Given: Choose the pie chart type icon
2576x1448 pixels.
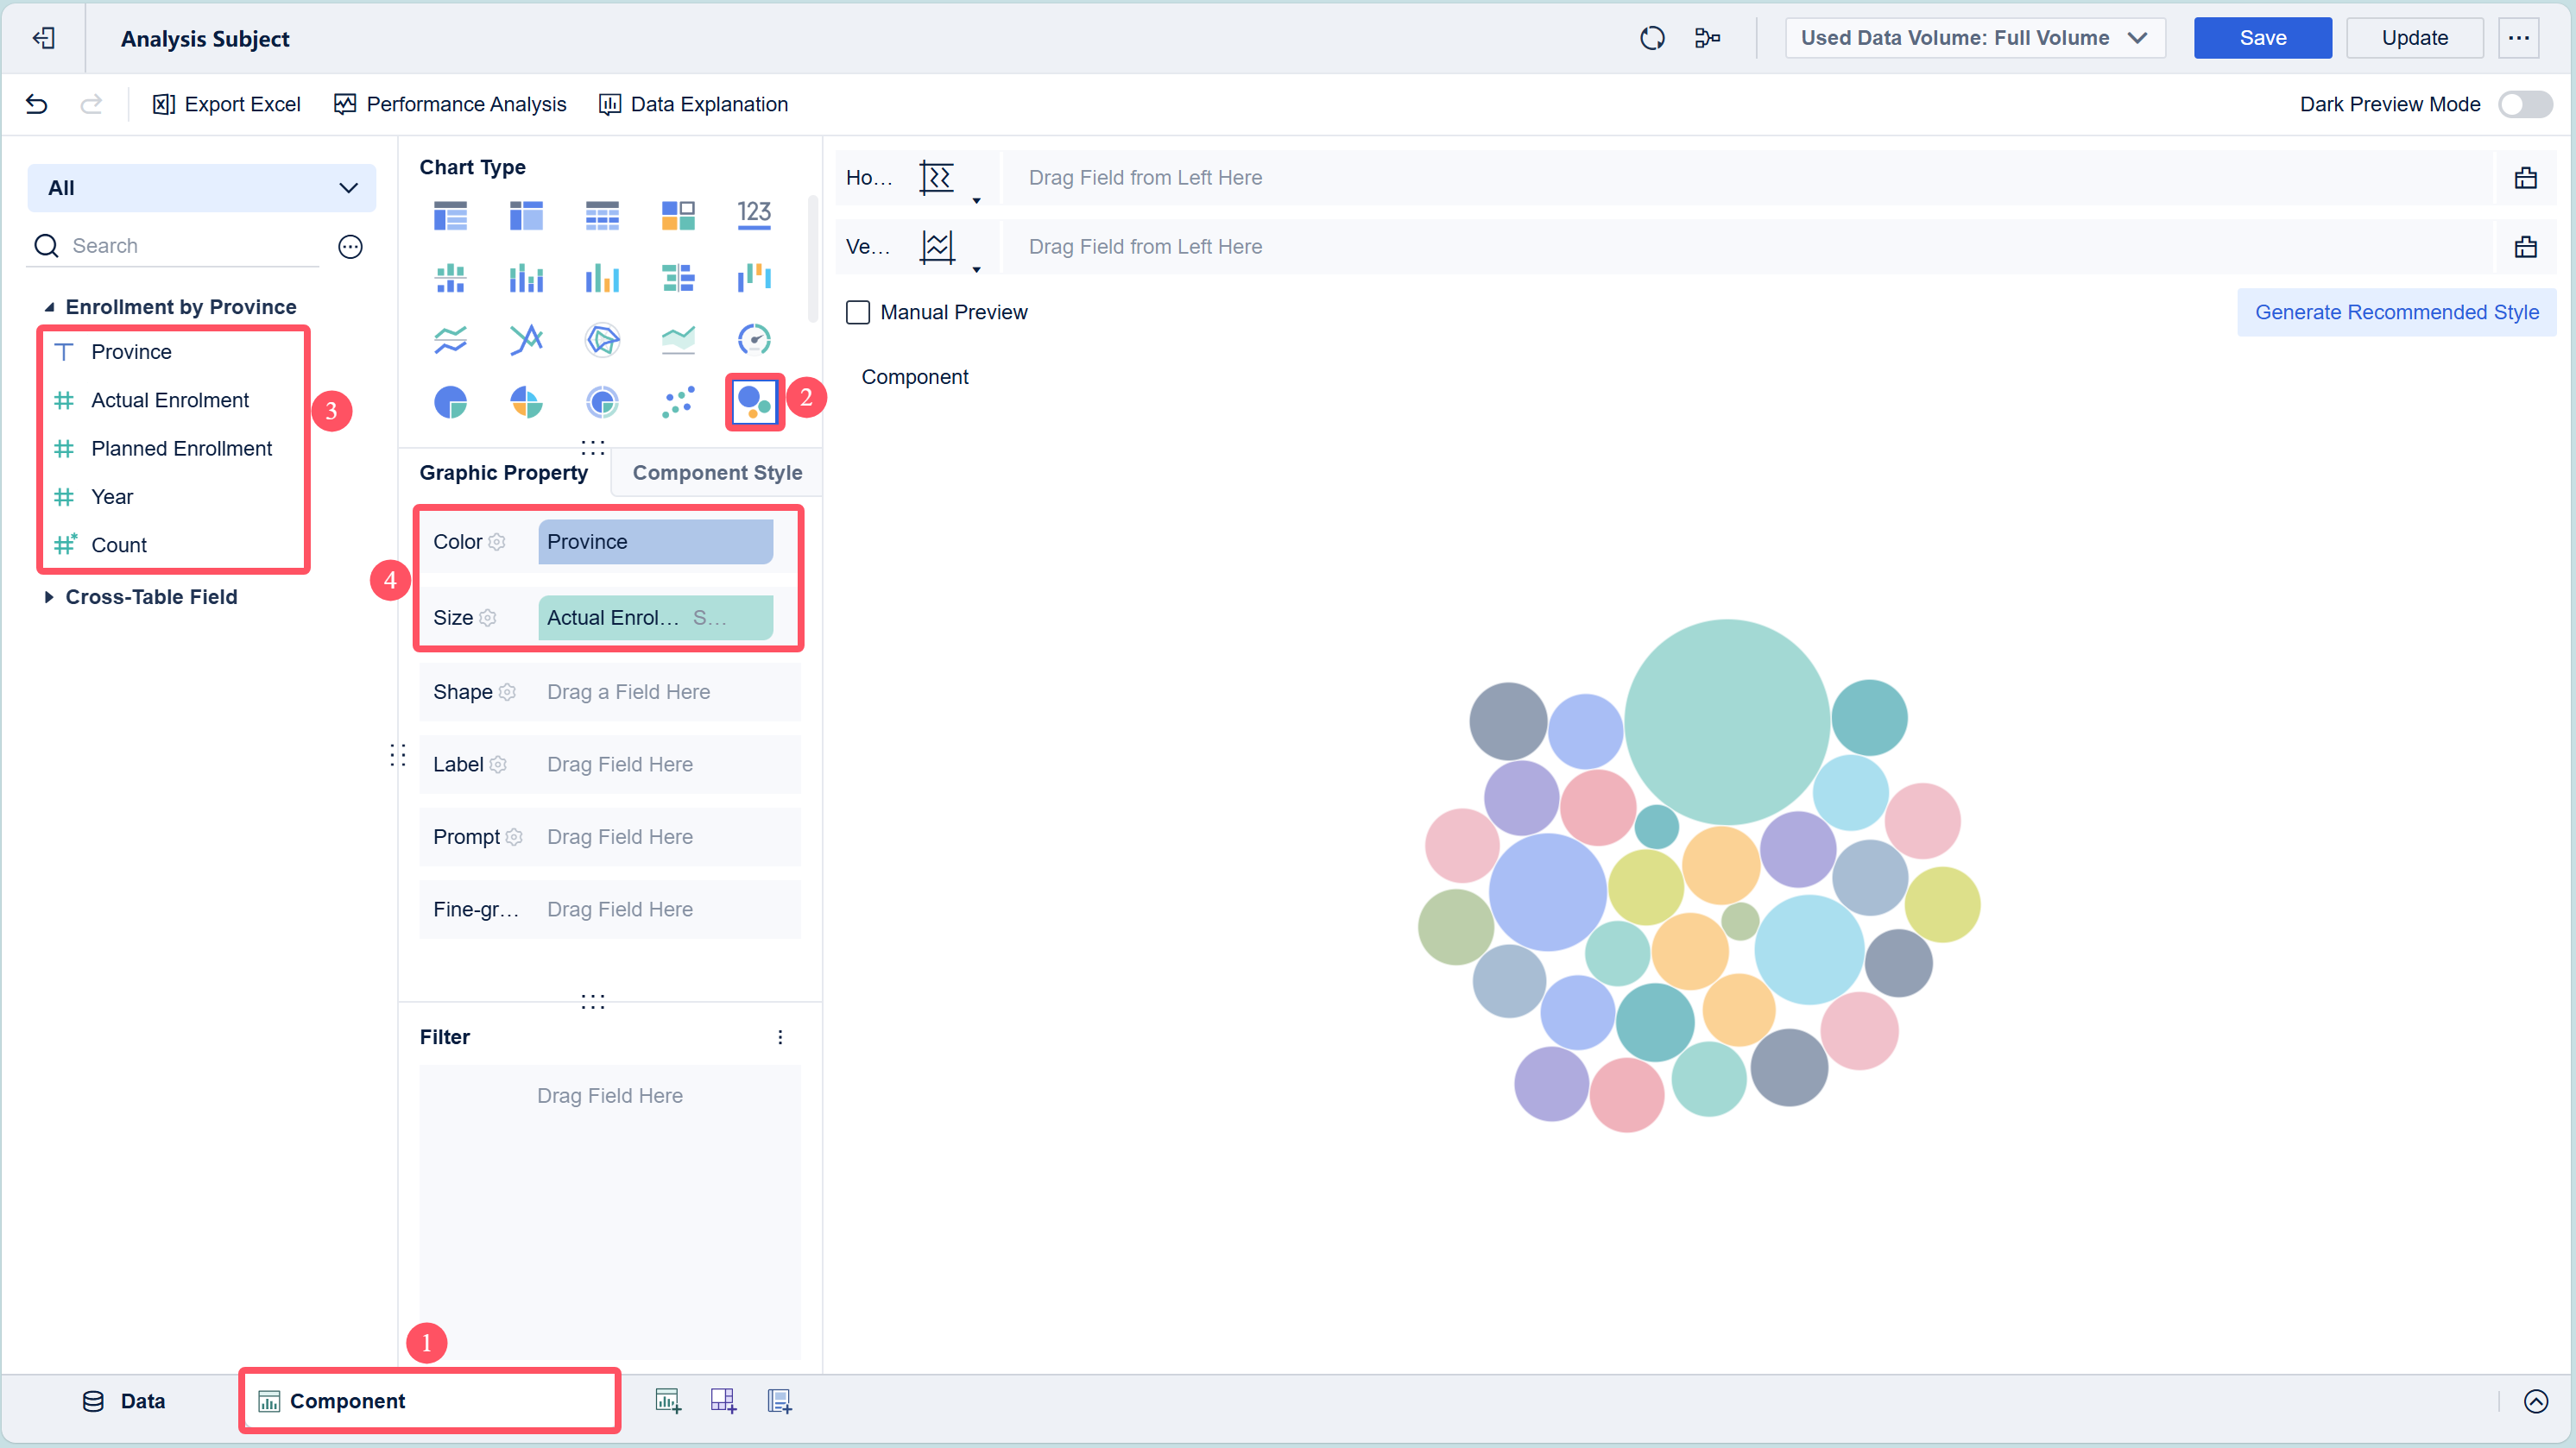Looking at the screenshot, I should pos(450,402).
